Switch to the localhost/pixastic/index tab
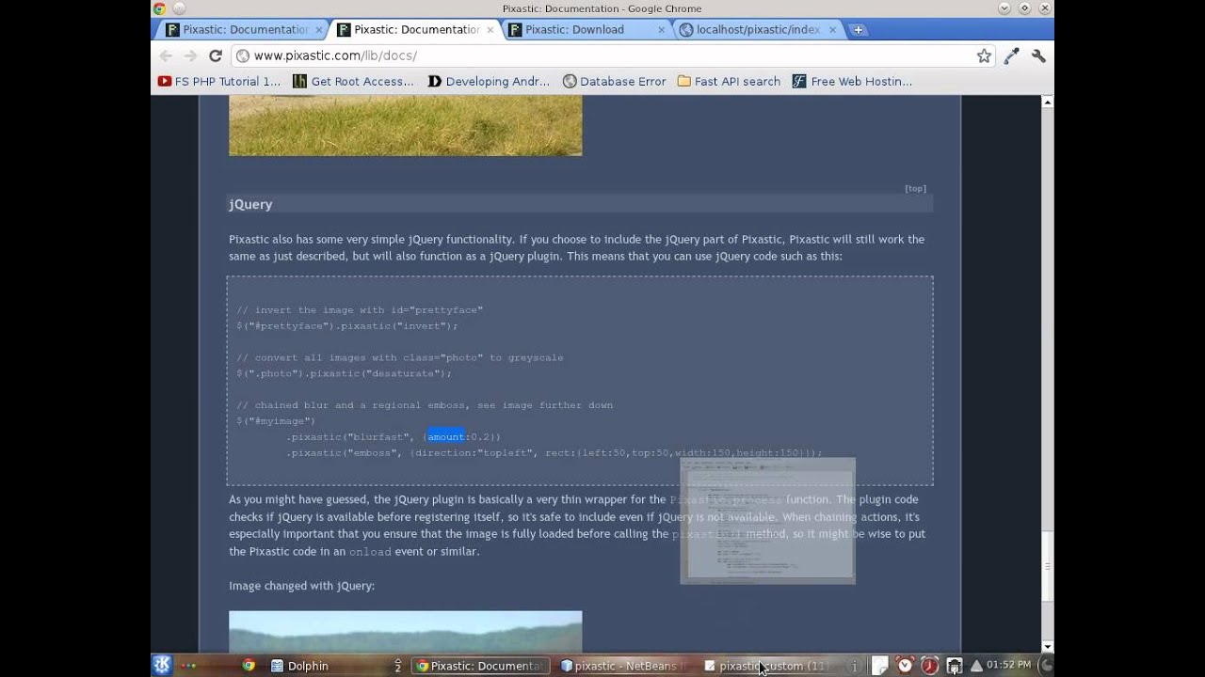 tap(758, 30)
